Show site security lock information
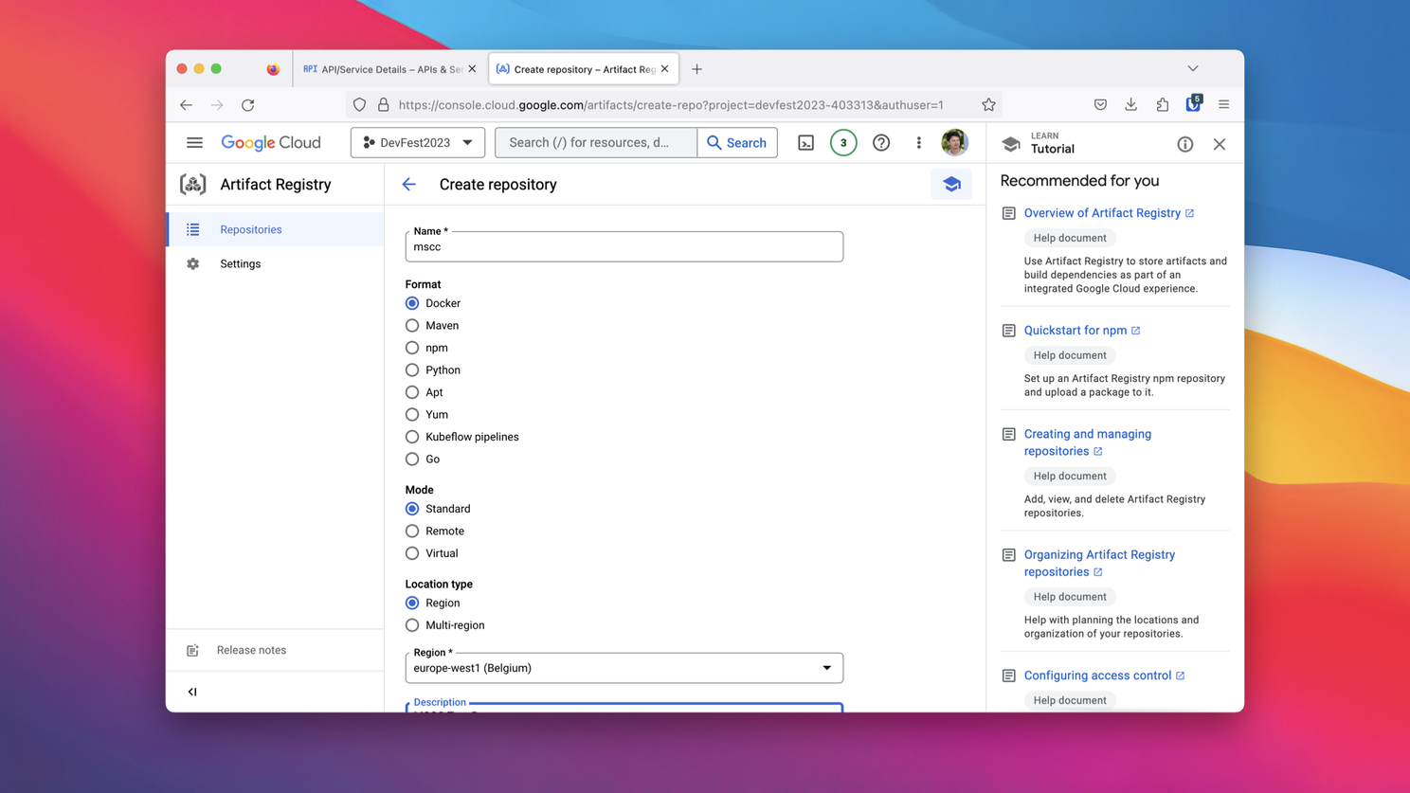 coord(384,105)
